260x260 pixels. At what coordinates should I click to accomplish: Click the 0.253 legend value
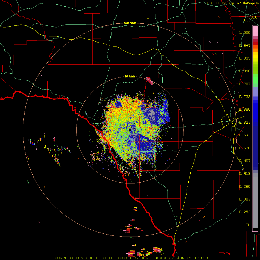pyautogui.click(x=245, y=212)
